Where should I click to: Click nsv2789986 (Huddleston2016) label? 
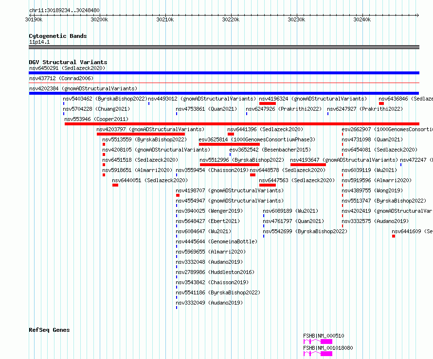pyautogui.click(x=215, y=272)
